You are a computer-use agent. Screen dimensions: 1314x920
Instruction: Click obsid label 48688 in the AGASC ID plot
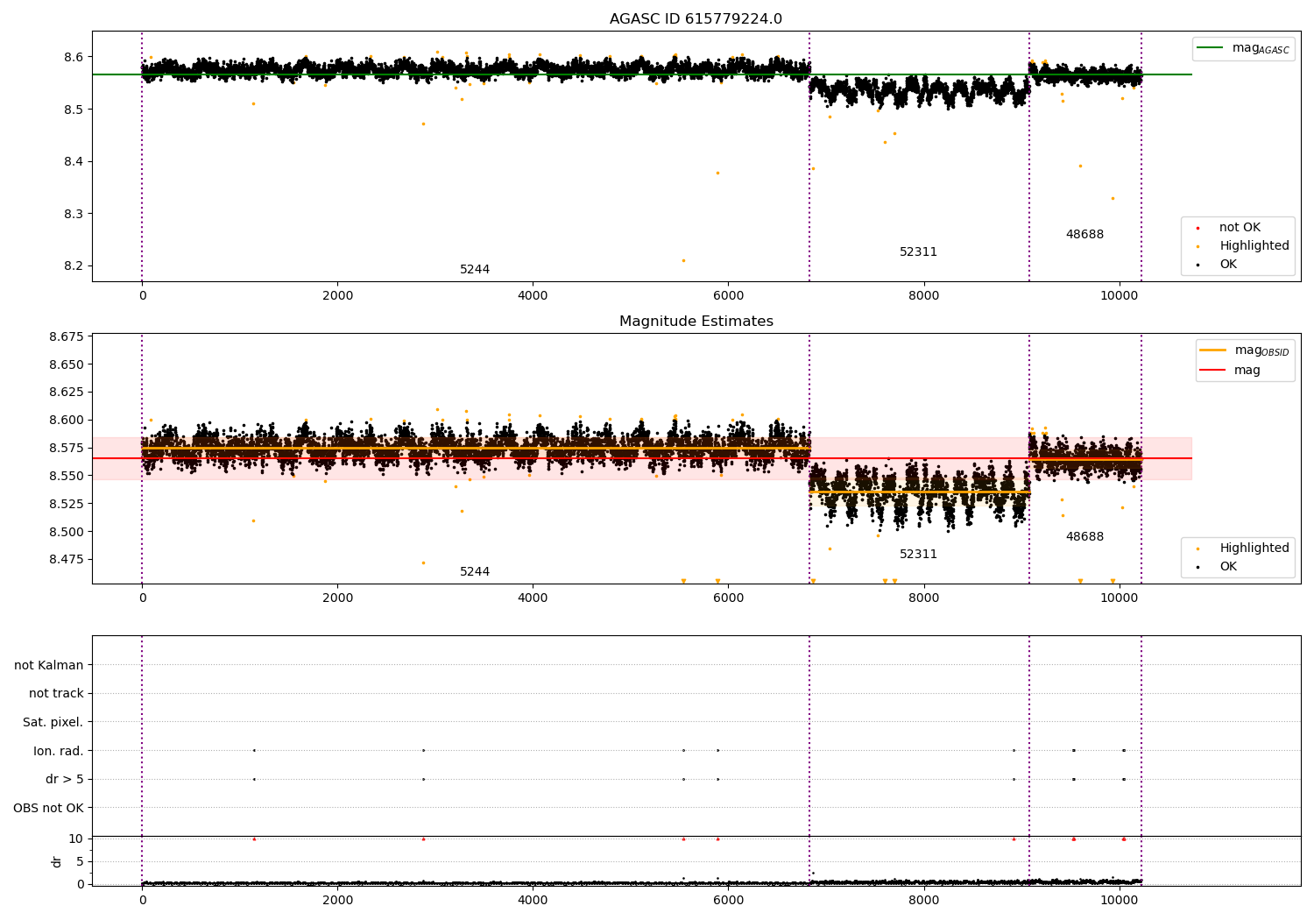1084,235
